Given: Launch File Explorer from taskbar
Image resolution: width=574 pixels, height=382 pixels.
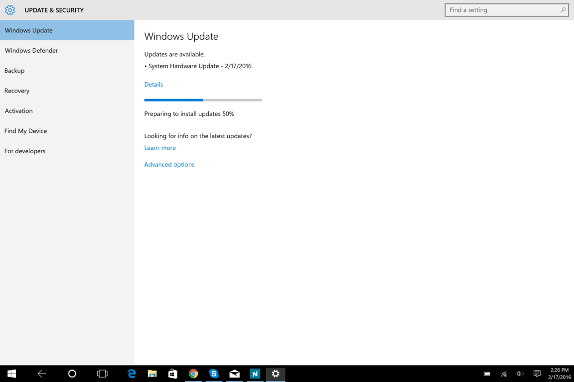Looking at the screenshot, I should click(x=152, y=374).
